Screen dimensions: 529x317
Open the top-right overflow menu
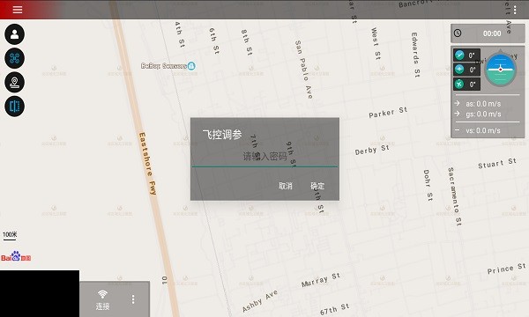pyautogui.click(x=515, y=10)
